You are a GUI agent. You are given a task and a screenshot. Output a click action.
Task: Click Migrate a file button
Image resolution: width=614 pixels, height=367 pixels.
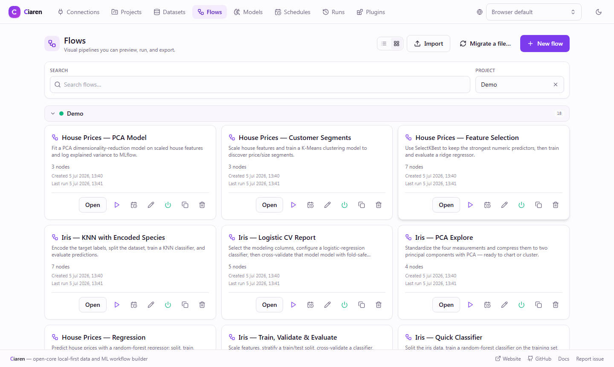[485, 44]
